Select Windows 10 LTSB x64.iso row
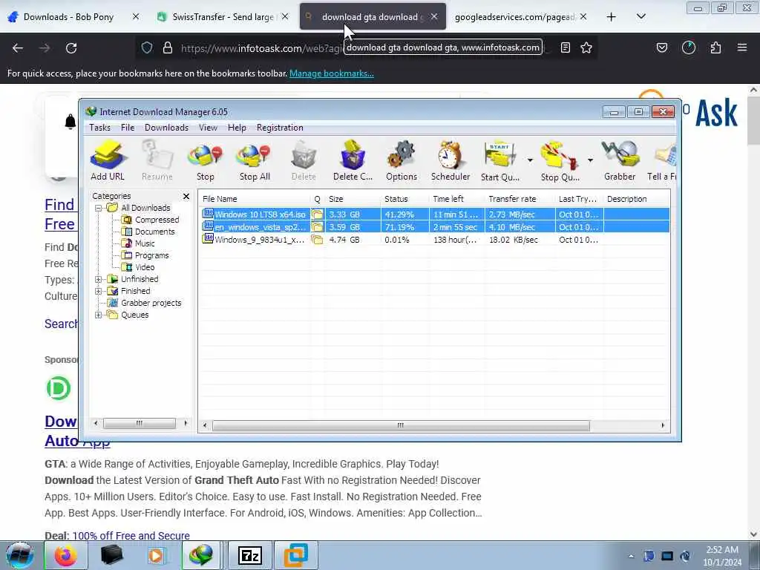 pos(435,214)
